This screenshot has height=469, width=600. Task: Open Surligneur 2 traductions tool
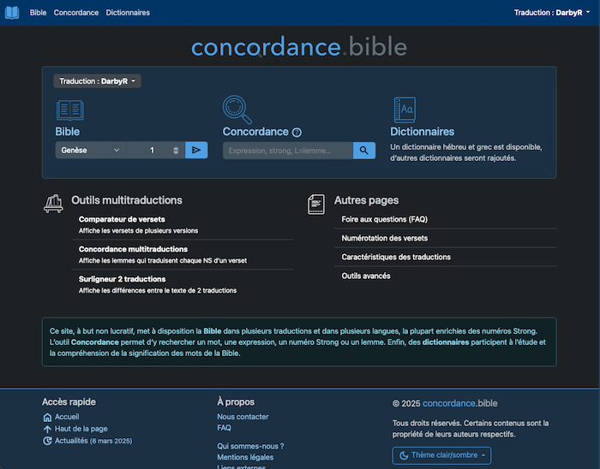tap(122, 279)
